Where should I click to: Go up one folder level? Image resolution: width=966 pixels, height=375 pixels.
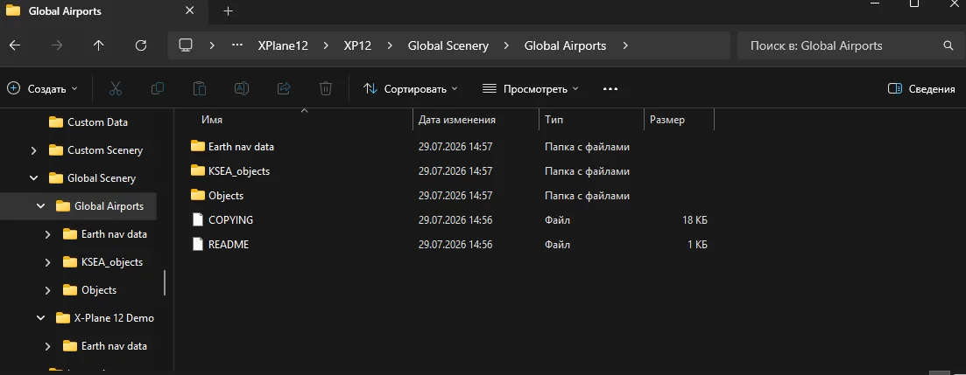click(x=99, y=45)
